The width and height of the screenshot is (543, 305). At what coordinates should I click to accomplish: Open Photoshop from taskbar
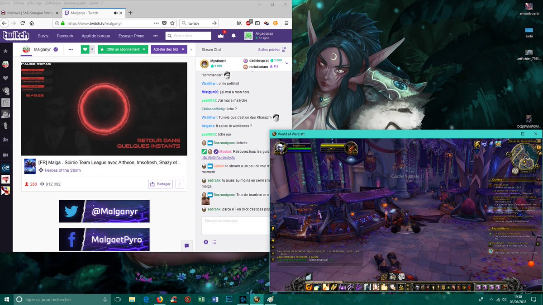point(229,299)
